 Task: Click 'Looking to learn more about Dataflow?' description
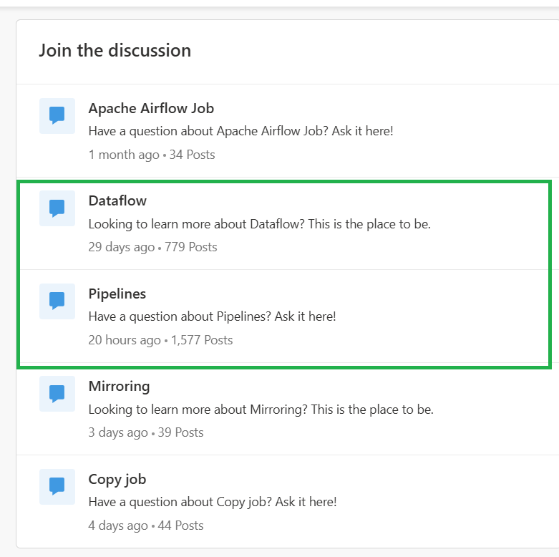point(260,224)
